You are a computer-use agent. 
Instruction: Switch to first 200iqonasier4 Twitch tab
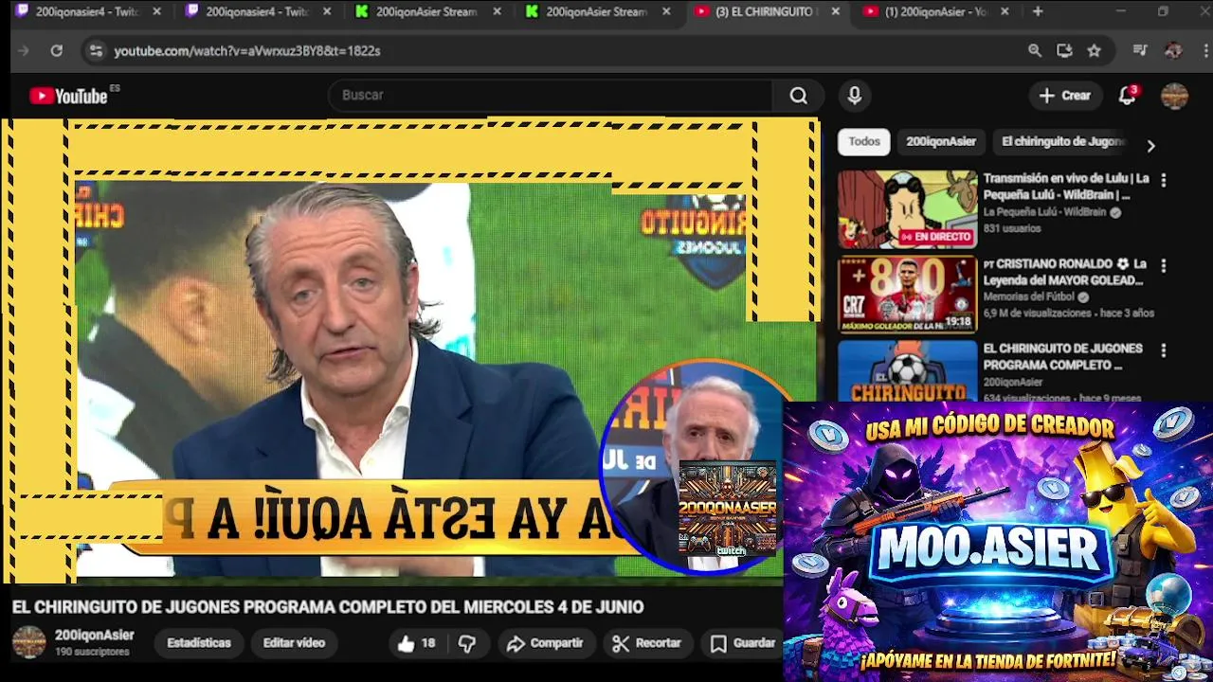79,11
